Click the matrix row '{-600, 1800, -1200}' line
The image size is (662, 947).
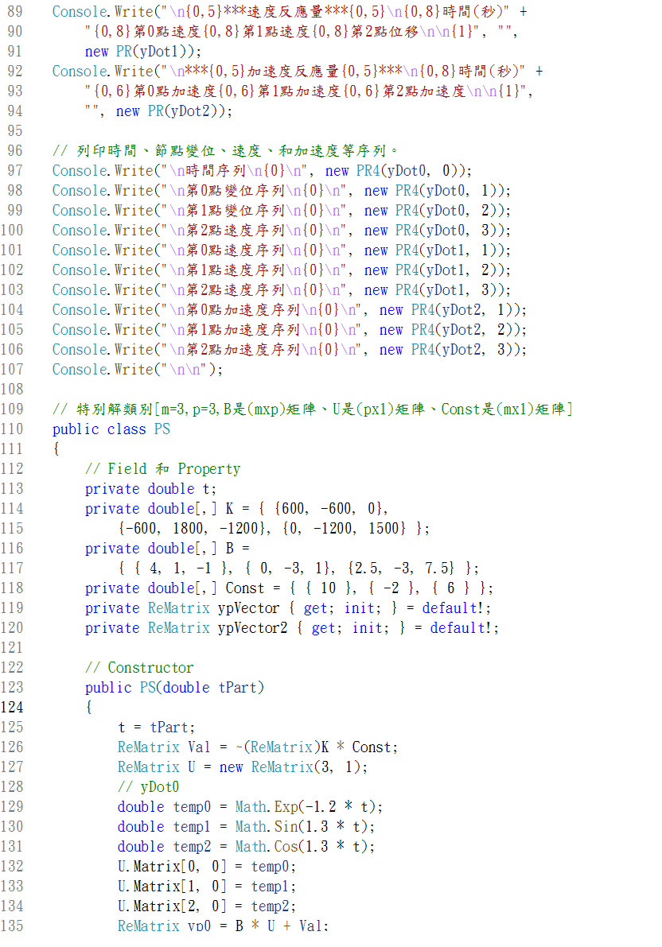pyautogui.click(x=274, y=529)
